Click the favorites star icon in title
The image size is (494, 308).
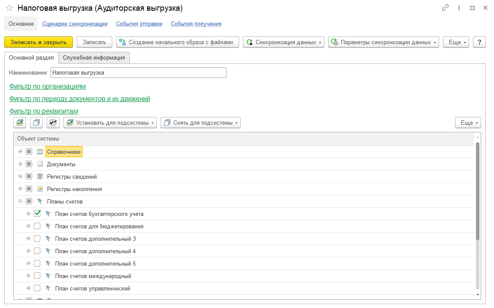(x=9, y=8)
